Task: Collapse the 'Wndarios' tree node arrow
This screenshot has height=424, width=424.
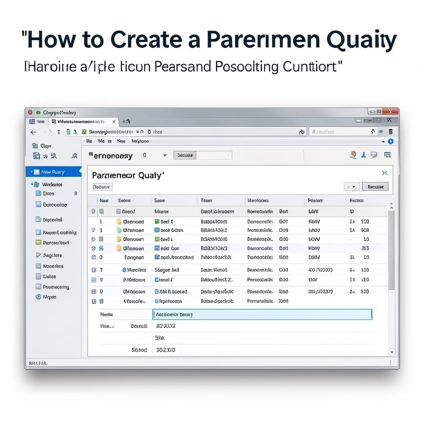Action: pos(32,184)
